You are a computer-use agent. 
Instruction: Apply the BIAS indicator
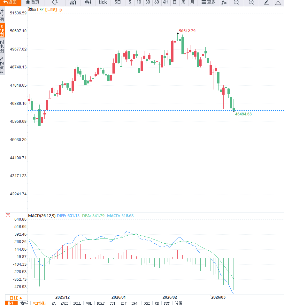click(x=101, y=303)
